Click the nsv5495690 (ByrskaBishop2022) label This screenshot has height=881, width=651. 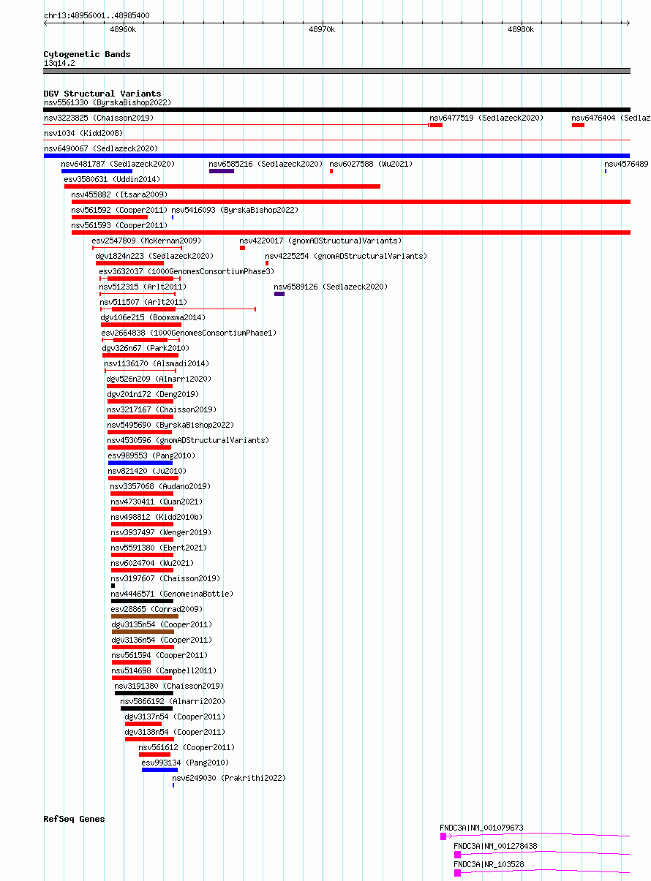(x=170, y=425)
